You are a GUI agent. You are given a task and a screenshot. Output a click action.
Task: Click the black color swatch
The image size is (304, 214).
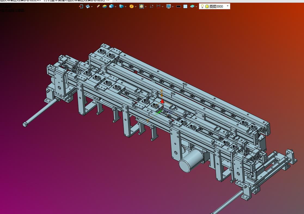tap(179, 7)
